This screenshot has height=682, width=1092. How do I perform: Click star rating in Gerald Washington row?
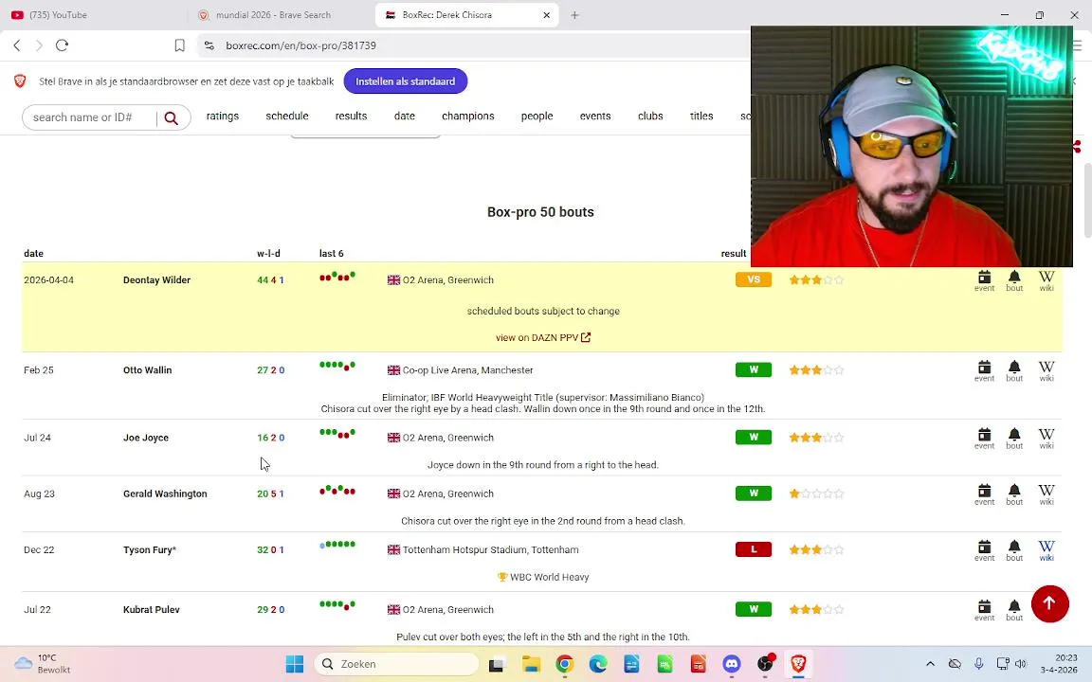(x=816, y=494)
